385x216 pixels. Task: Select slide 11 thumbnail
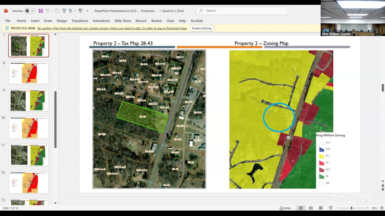29,155
